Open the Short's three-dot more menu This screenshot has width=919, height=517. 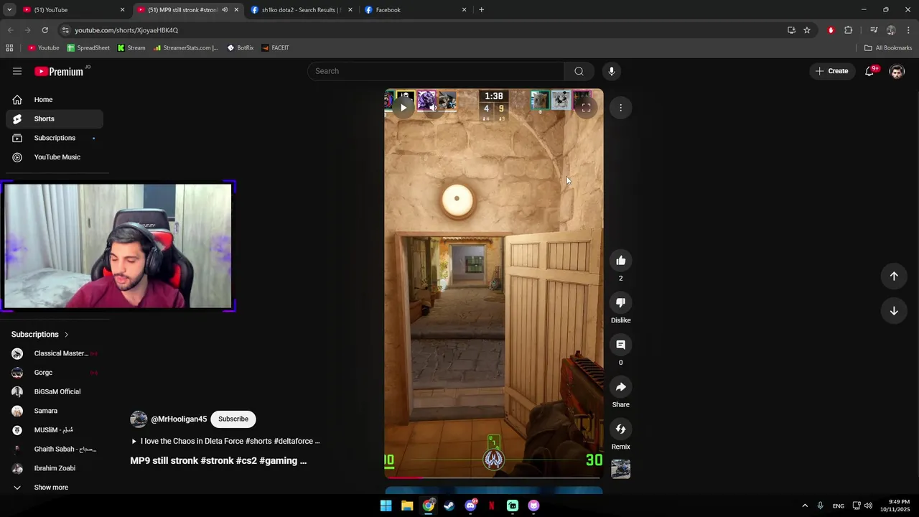[x=621, y=108]
